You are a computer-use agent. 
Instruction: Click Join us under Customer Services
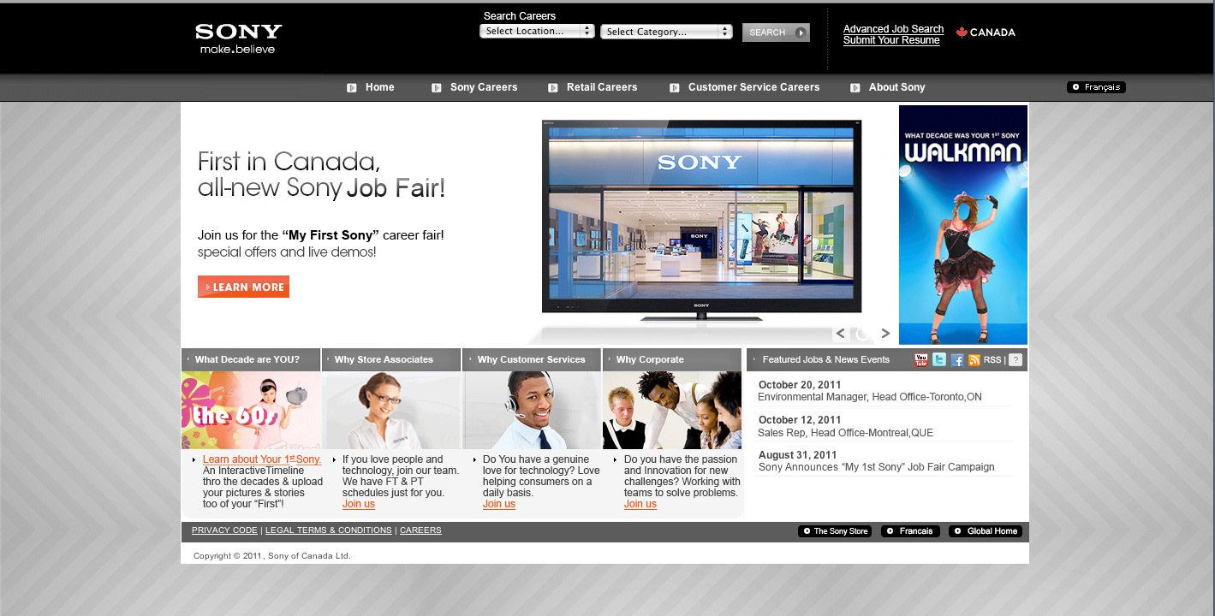pyautogui.click(x=499, y=504)
